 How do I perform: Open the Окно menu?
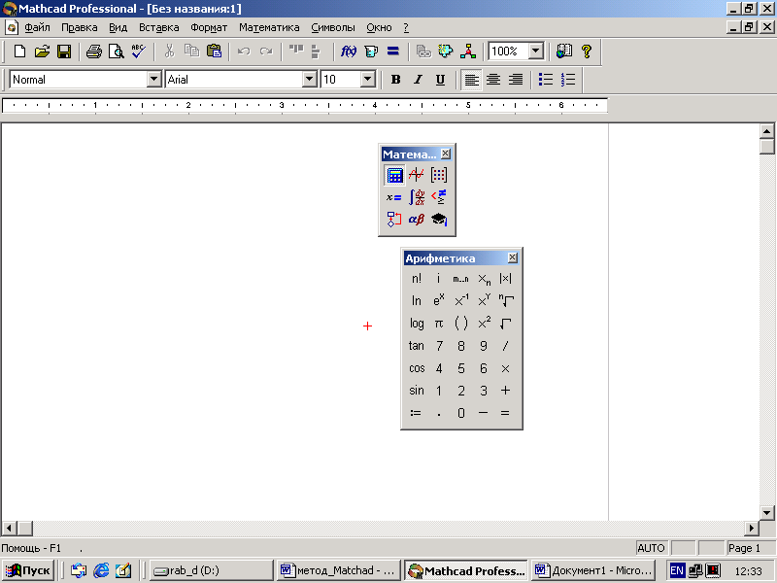pos(379,28)
